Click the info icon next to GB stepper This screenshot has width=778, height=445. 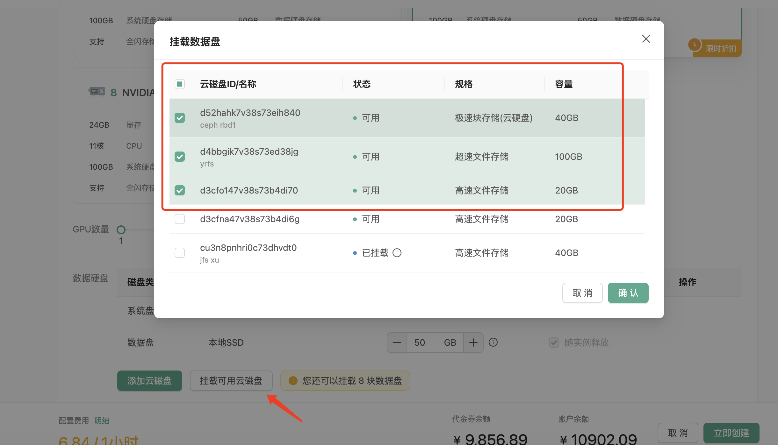tap(493, 342)
